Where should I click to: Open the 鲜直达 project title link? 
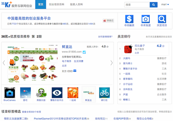67,47
